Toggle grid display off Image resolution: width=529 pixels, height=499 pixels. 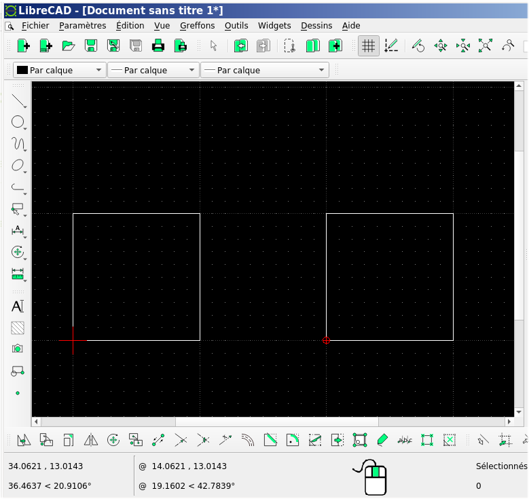[369, 45]
